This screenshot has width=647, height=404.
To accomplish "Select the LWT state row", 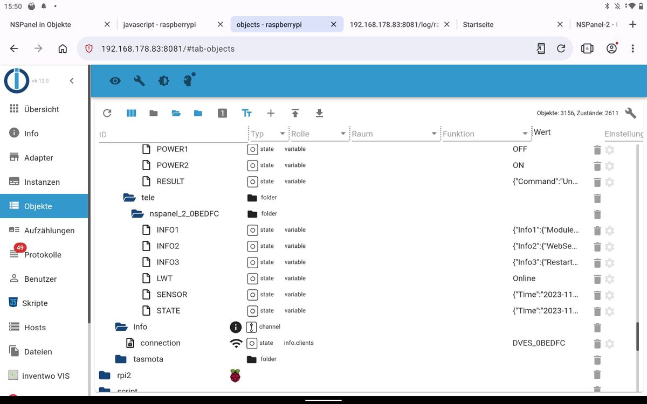I will click(x=367, y=278).
